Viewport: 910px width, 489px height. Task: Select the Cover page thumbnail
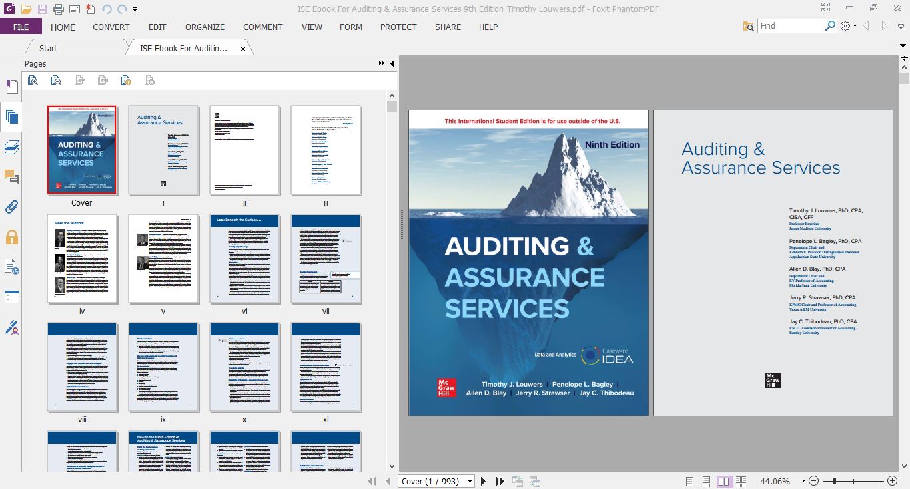[x=81, y=150]
